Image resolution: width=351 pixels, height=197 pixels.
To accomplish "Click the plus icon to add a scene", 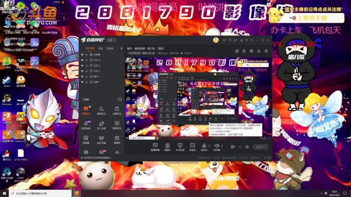I will coord(122,48).
